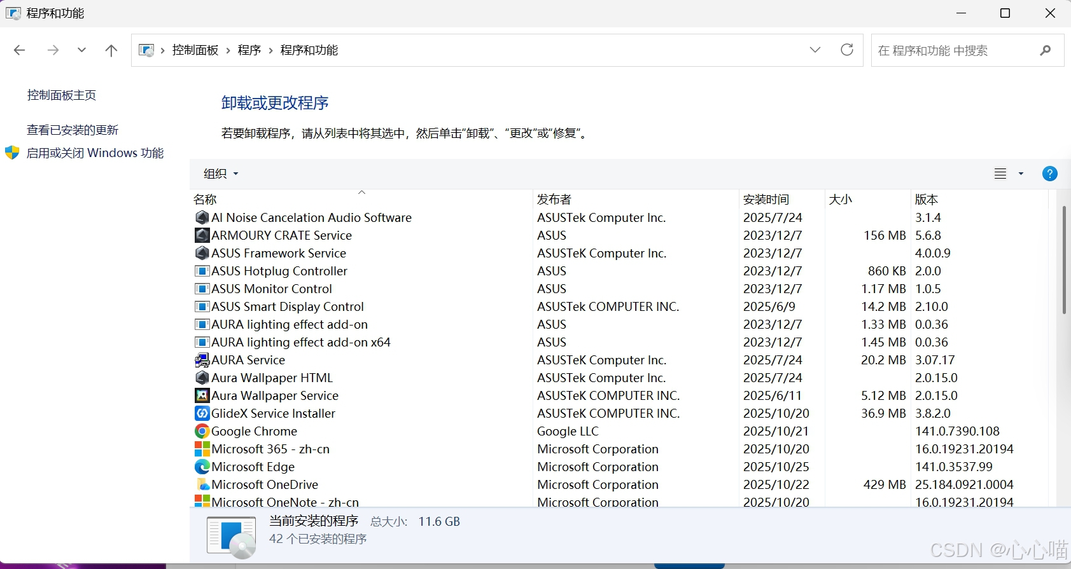Select the Microsoft OneDrive icon
This screenshot has width=1071, height=569.
click(x=202, y=484)
